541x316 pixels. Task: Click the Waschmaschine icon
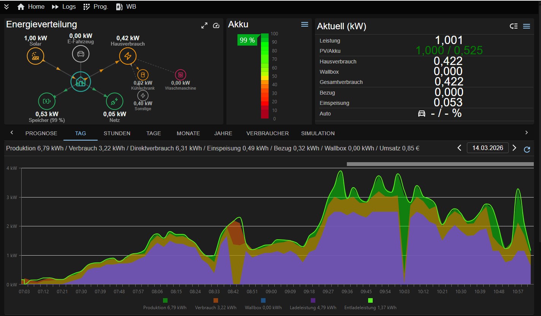point(180,74)
